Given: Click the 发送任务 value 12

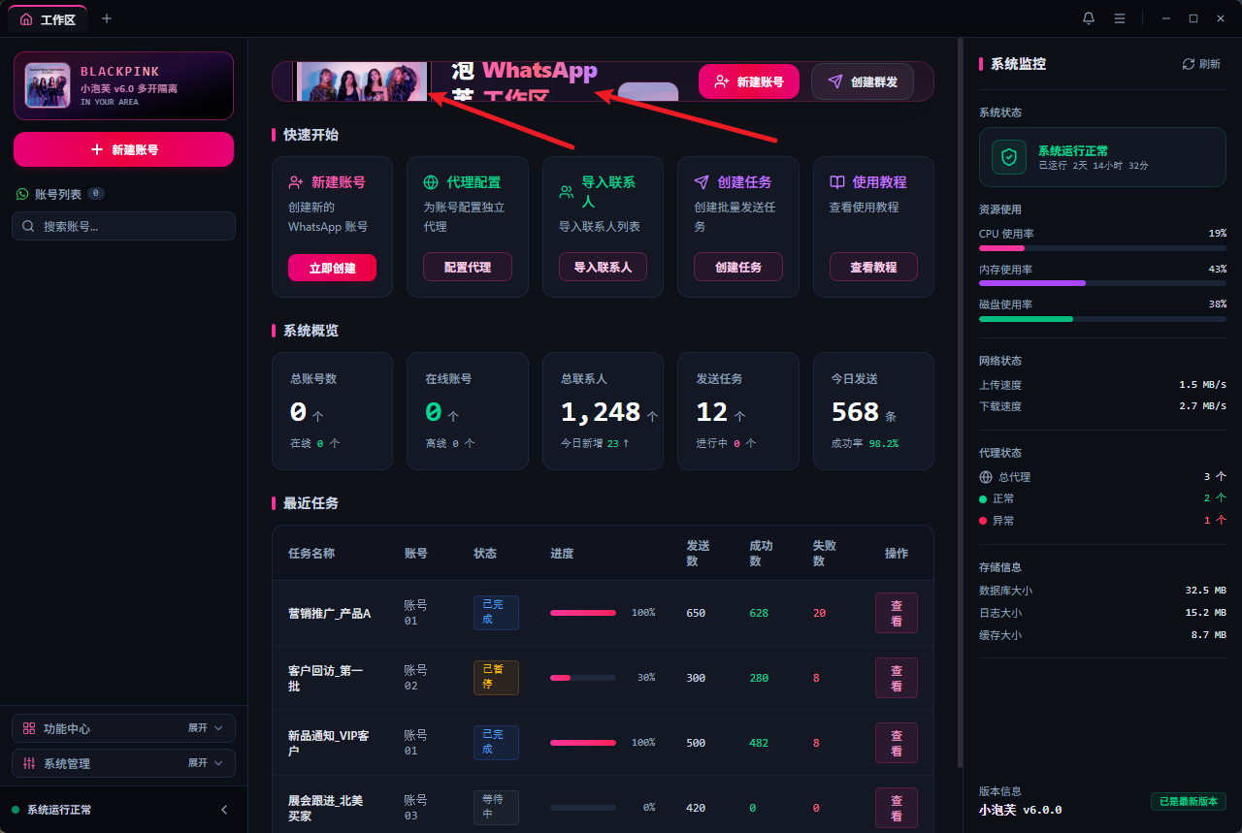Looking at the screenshot, I should tap(712, 412).
